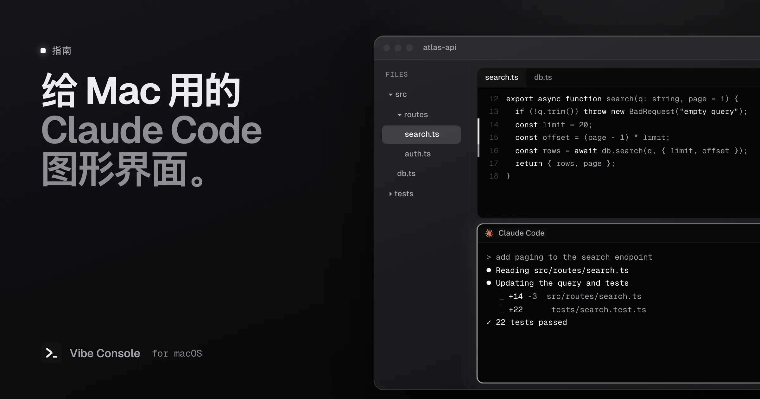Click the window zoom traffic light

click(x=409, y=48)
